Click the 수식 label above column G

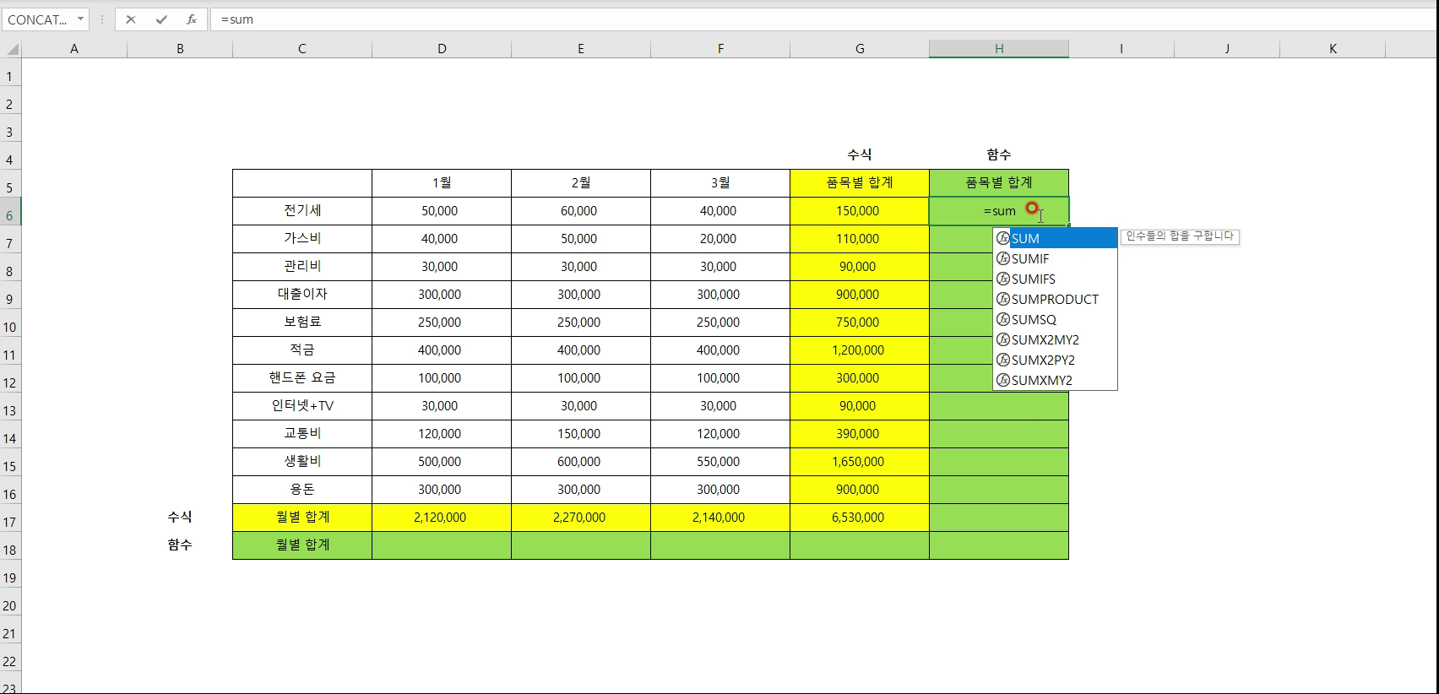[860, 155]
